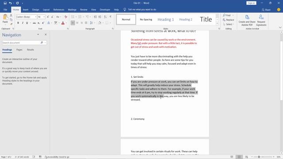
Task: Apply the Title style
Action: (206, 19)
